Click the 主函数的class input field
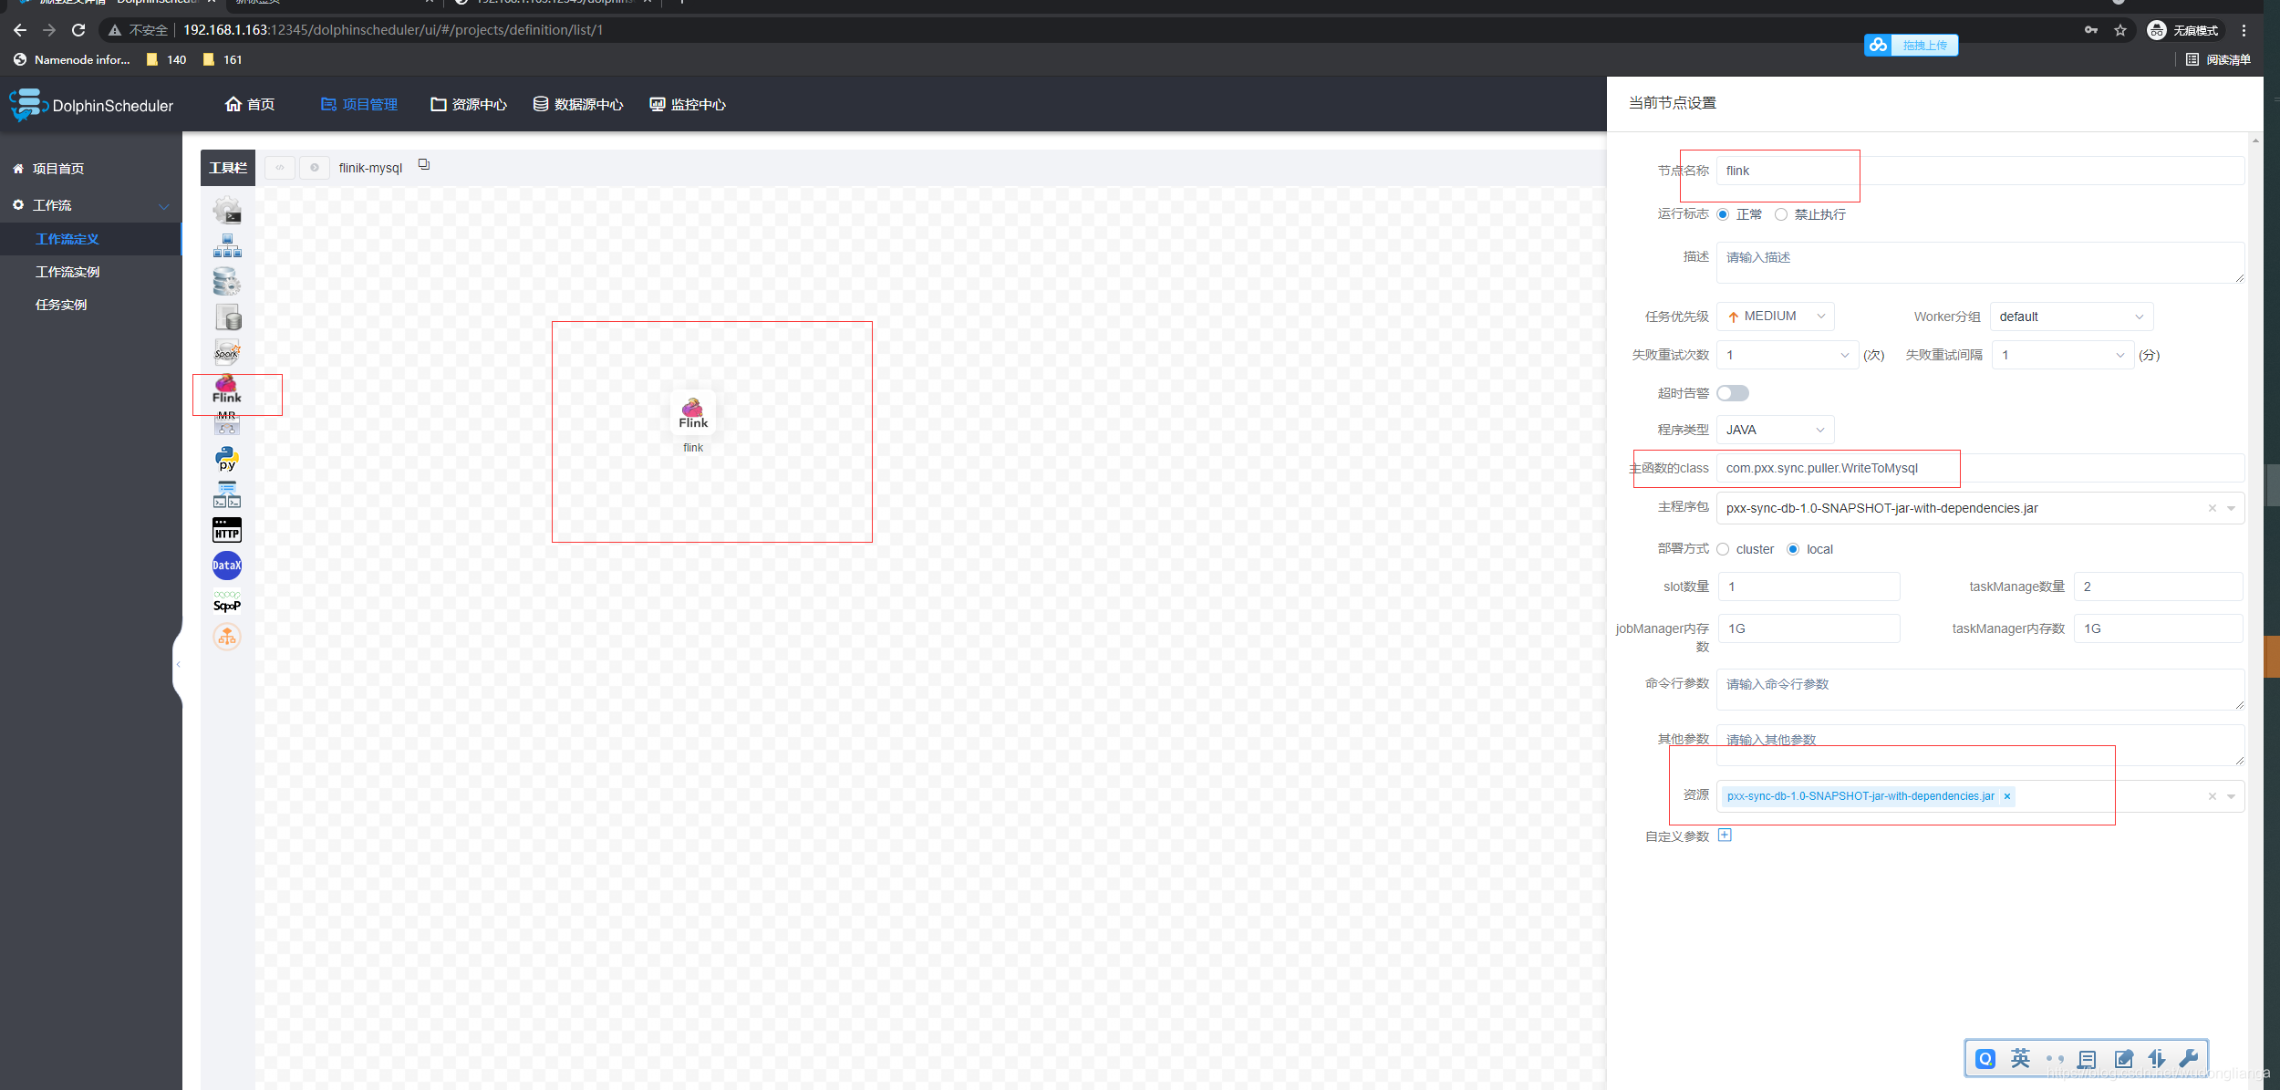 pos(1979,468)
